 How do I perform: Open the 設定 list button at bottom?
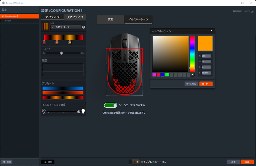(48, 162)
